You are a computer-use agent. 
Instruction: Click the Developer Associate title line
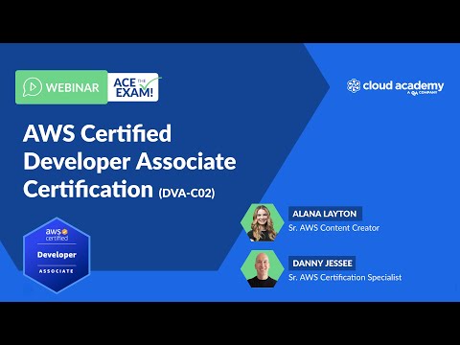click(129, 161)
